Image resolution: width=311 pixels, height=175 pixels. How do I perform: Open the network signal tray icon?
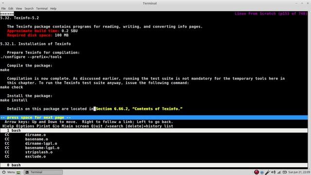click(279, 172)
